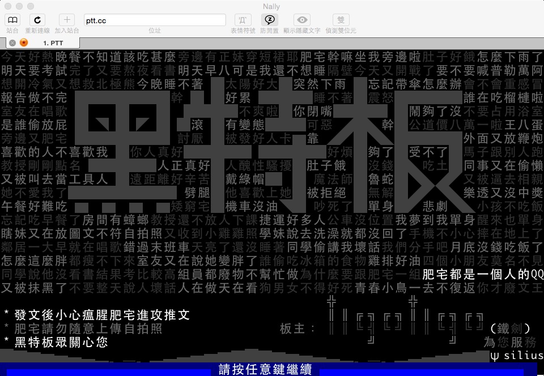Image resolution: width=544 pixels, height=376 pixels.
Task: Click the text 突然下雨
Action: click(x=320, y=84)
